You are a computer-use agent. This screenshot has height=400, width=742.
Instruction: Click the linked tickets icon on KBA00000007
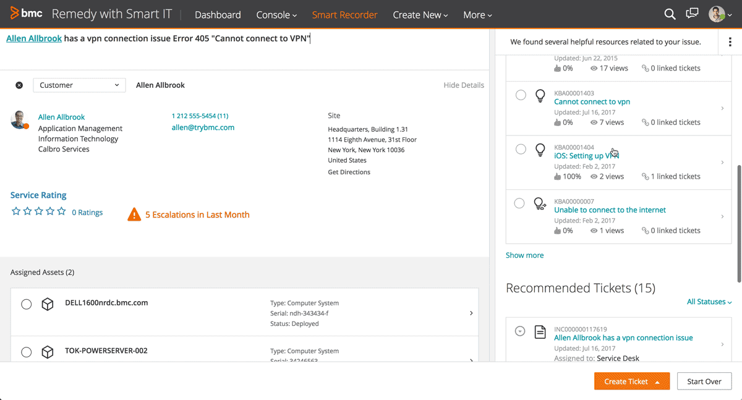[x=646, y=231]
